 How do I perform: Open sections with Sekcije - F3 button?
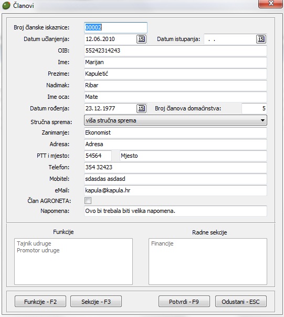click(x=96, y=301)
